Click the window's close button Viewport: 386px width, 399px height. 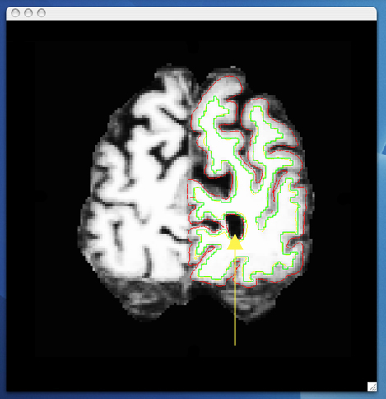pos(16,13)
